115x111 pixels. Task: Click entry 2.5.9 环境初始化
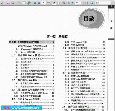pos(85,100)
